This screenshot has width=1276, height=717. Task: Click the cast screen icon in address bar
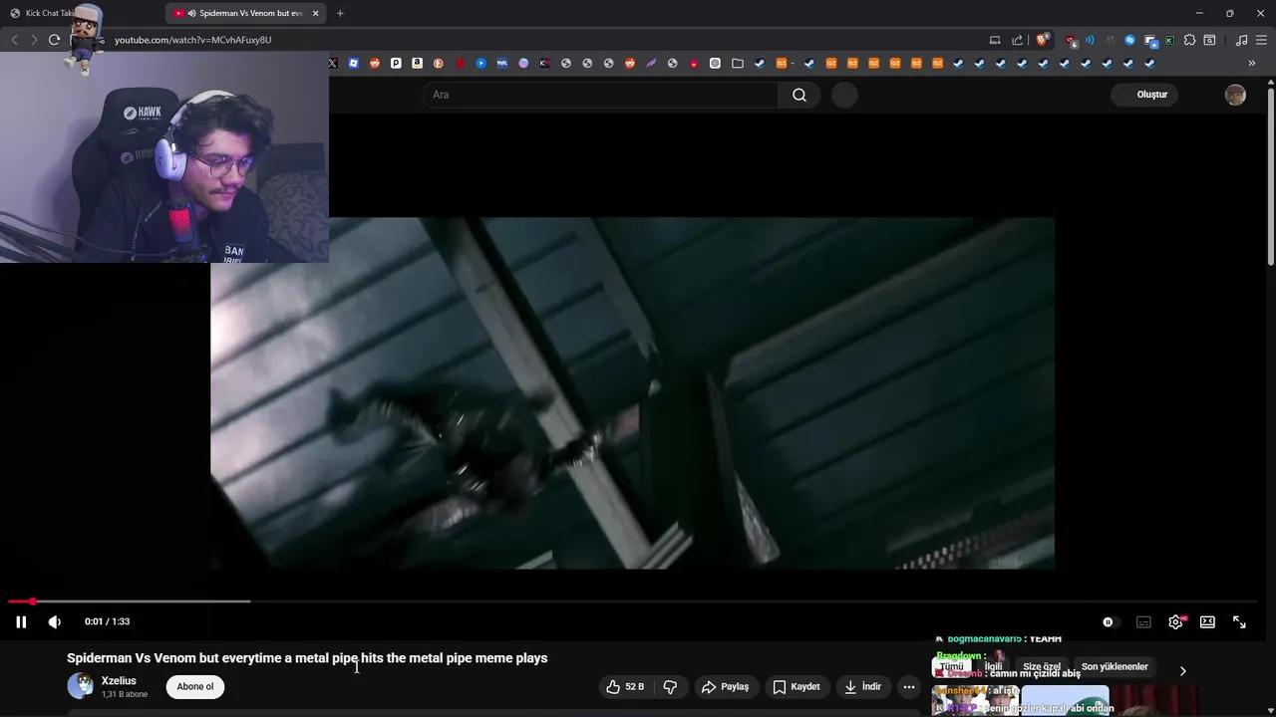[995, 40]
